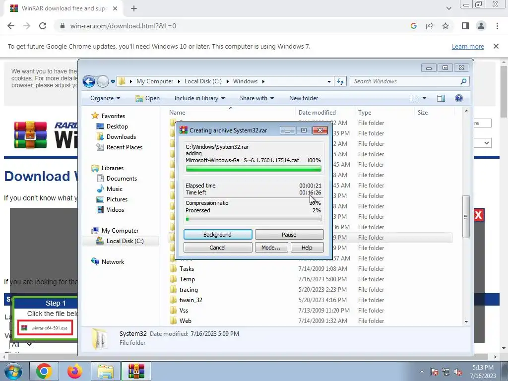508x381 pixels.
Task: Click New folder in the toolbar
Action: coord(304,98)
